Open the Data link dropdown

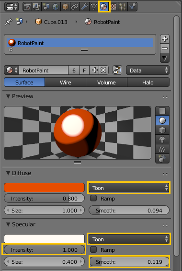(148, 70)
